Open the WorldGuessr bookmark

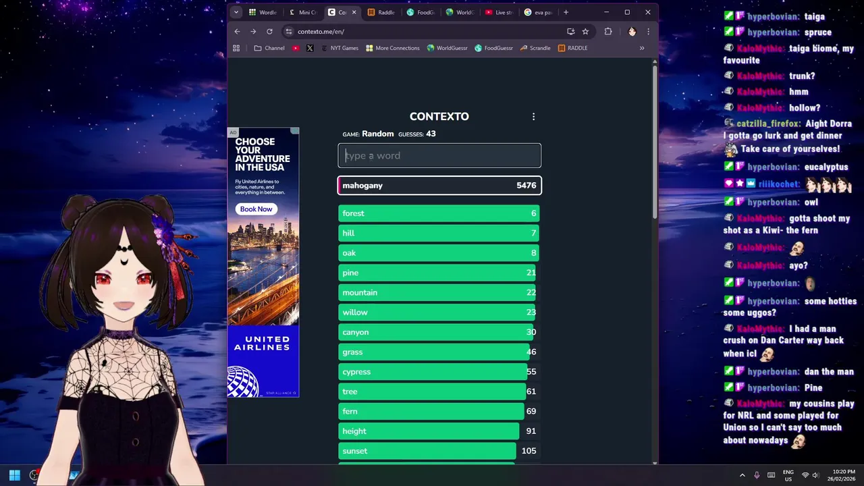[x=448, y=48]
